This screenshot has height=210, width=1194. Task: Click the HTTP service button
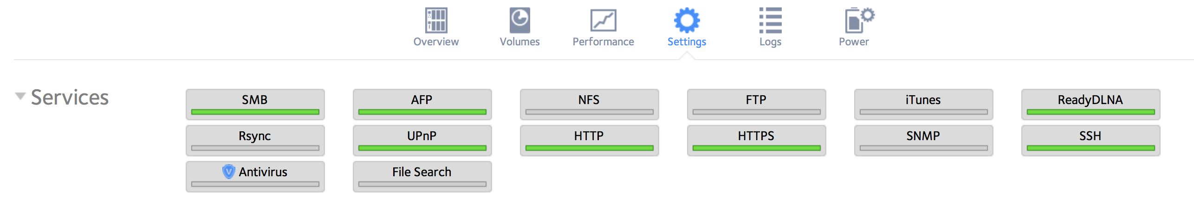589,140
